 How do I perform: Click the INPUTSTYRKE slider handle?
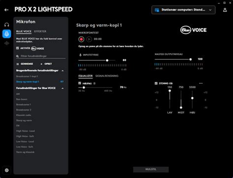tap(107, 60)
